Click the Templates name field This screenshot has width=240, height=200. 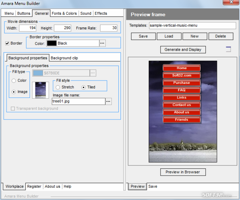point(192,26)
